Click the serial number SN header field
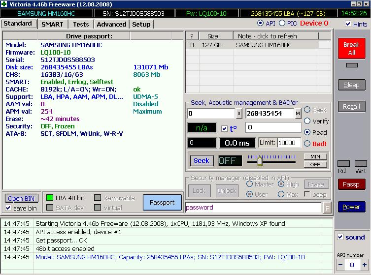The image size is (371, 275). (134, 13)
